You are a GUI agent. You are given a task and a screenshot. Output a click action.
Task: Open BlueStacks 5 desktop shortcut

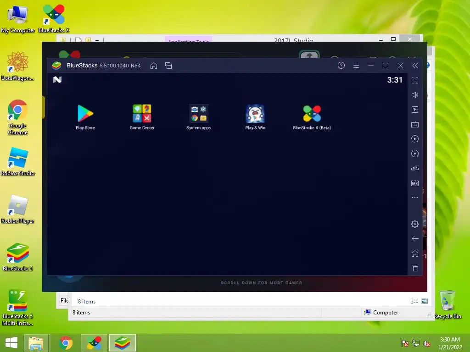pyautogui.click(x=18, y=257)
